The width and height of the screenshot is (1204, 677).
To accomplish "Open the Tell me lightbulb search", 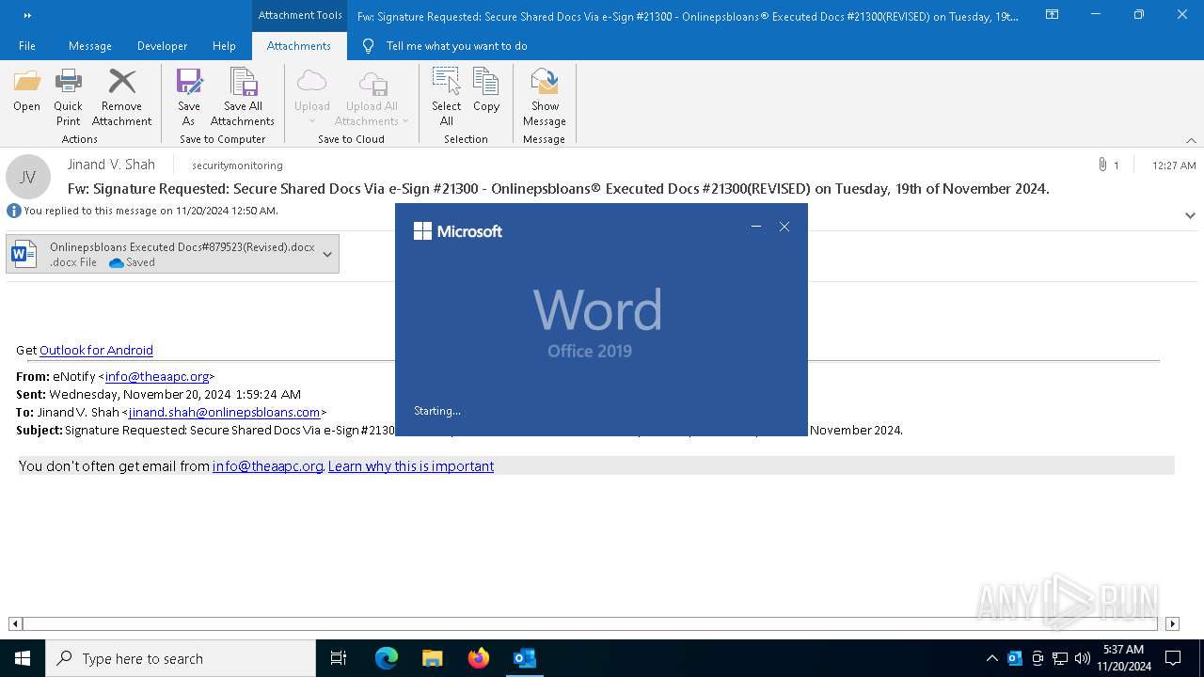I will pyautogui.click(x=368, y=46).
